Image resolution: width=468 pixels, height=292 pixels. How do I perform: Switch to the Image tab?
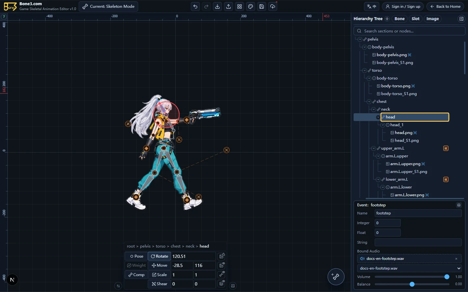433,19
